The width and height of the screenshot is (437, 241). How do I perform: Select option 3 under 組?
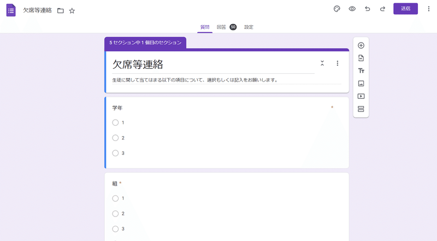click(115, 229)
